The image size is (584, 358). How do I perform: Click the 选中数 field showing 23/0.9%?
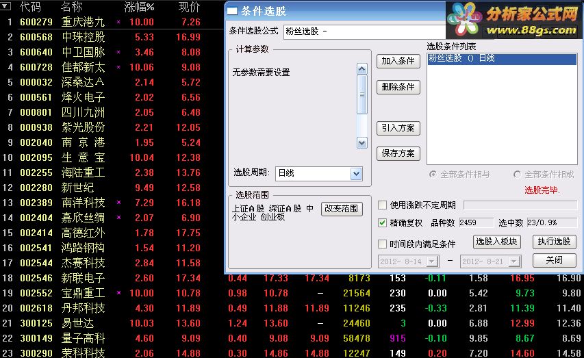553,222
